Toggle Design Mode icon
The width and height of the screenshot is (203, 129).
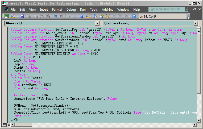pos(88,16)
